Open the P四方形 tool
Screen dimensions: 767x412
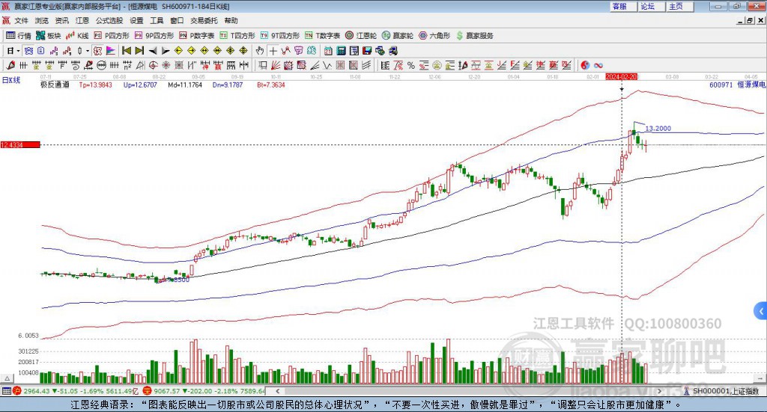[112, 36]
